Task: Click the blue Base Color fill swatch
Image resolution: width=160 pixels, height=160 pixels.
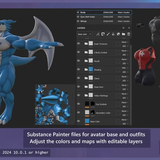Action: 87,121
